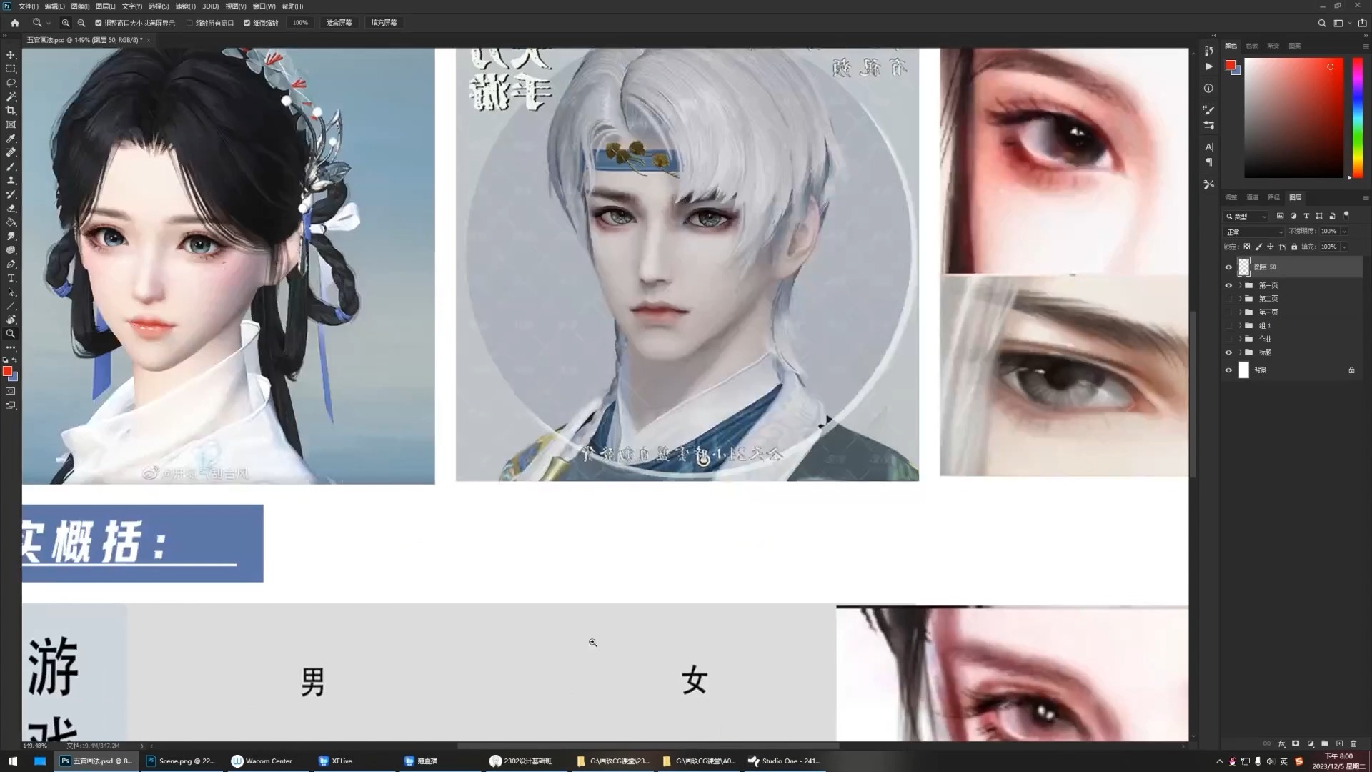The height and width of the screenshot is (772, 1372).
Task: Select the Hand tool
Action: 11,320
